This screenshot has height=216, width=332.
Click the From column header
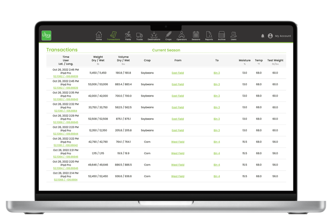point(178,60)
